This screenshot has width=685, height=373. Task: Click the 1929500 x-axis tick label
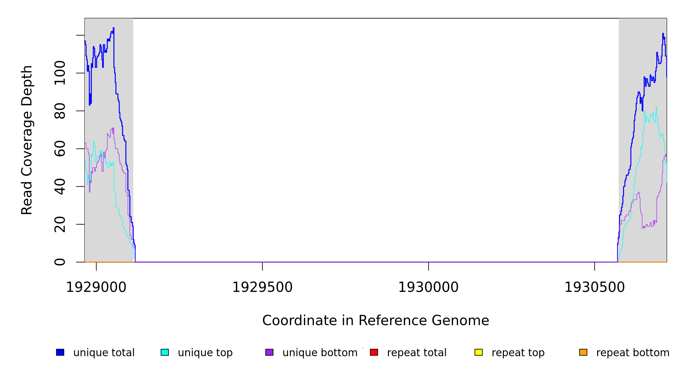pyautogui.click(x=262, y=288)
